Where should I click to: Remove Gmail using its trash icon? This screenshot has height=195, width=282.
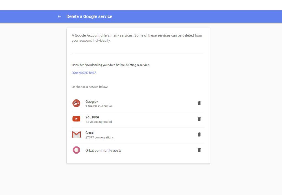coord(199,135)
